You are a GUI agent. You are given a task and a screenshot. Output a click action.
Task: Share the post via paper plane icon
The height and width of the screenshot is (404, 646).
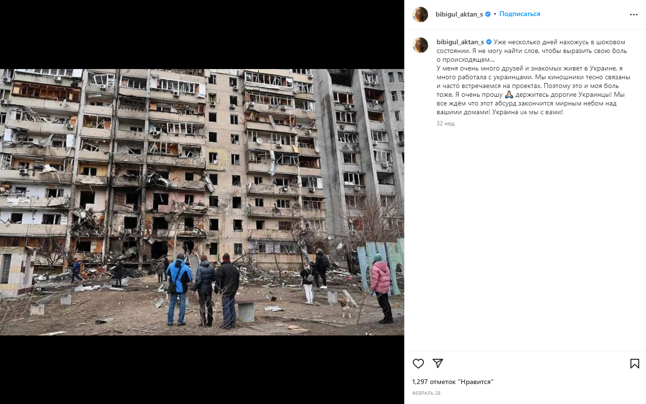(438, 363)
